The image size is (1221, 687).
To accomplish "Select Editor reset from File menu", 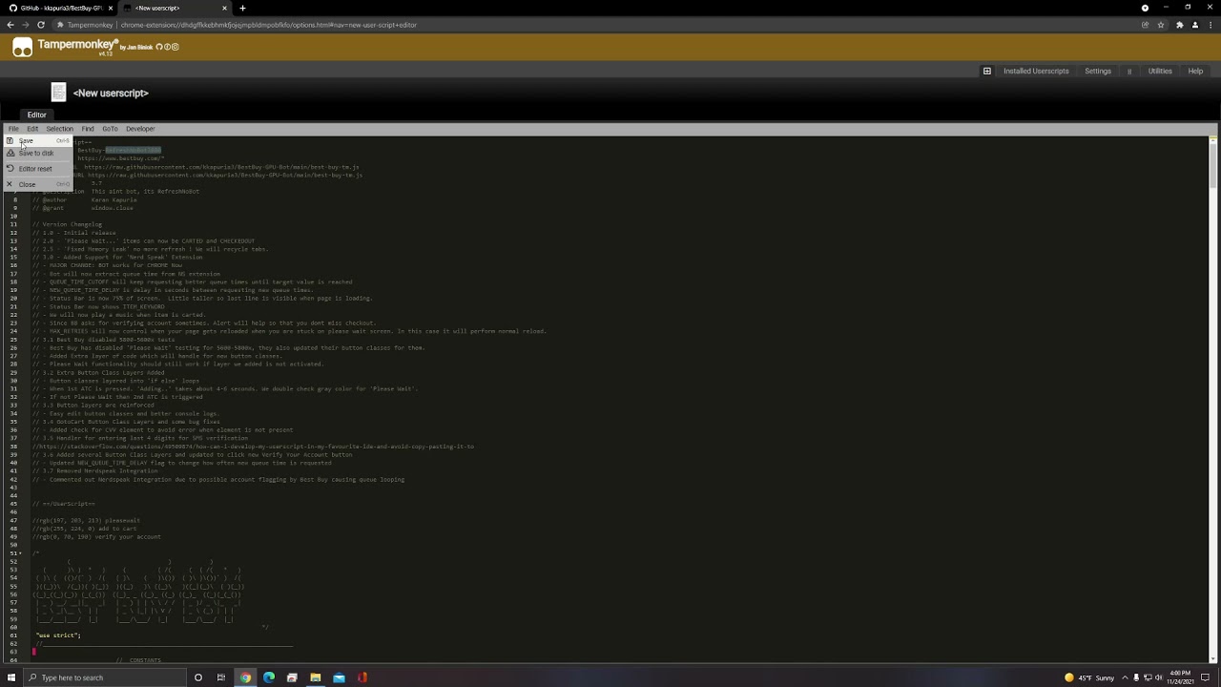I will tap(37, 169).
